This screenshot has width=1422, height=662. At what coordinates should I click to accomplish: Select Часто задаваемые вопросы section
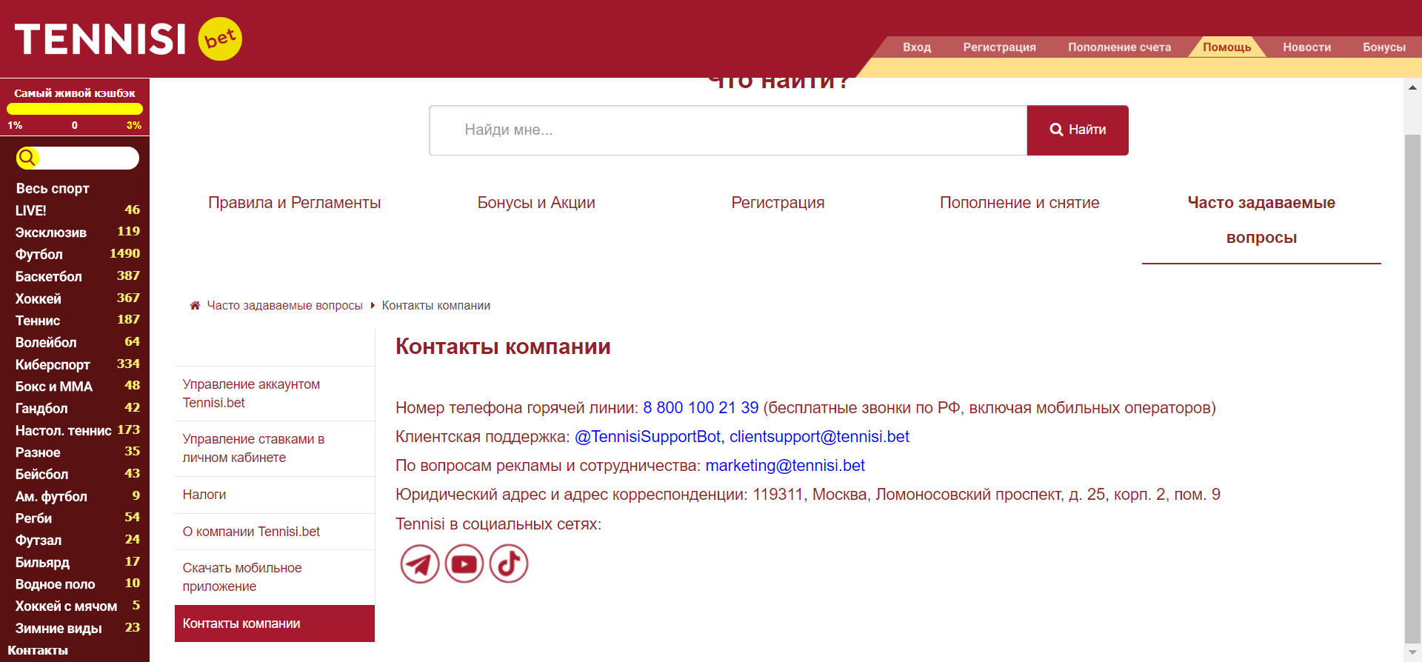coord(1261,220)
